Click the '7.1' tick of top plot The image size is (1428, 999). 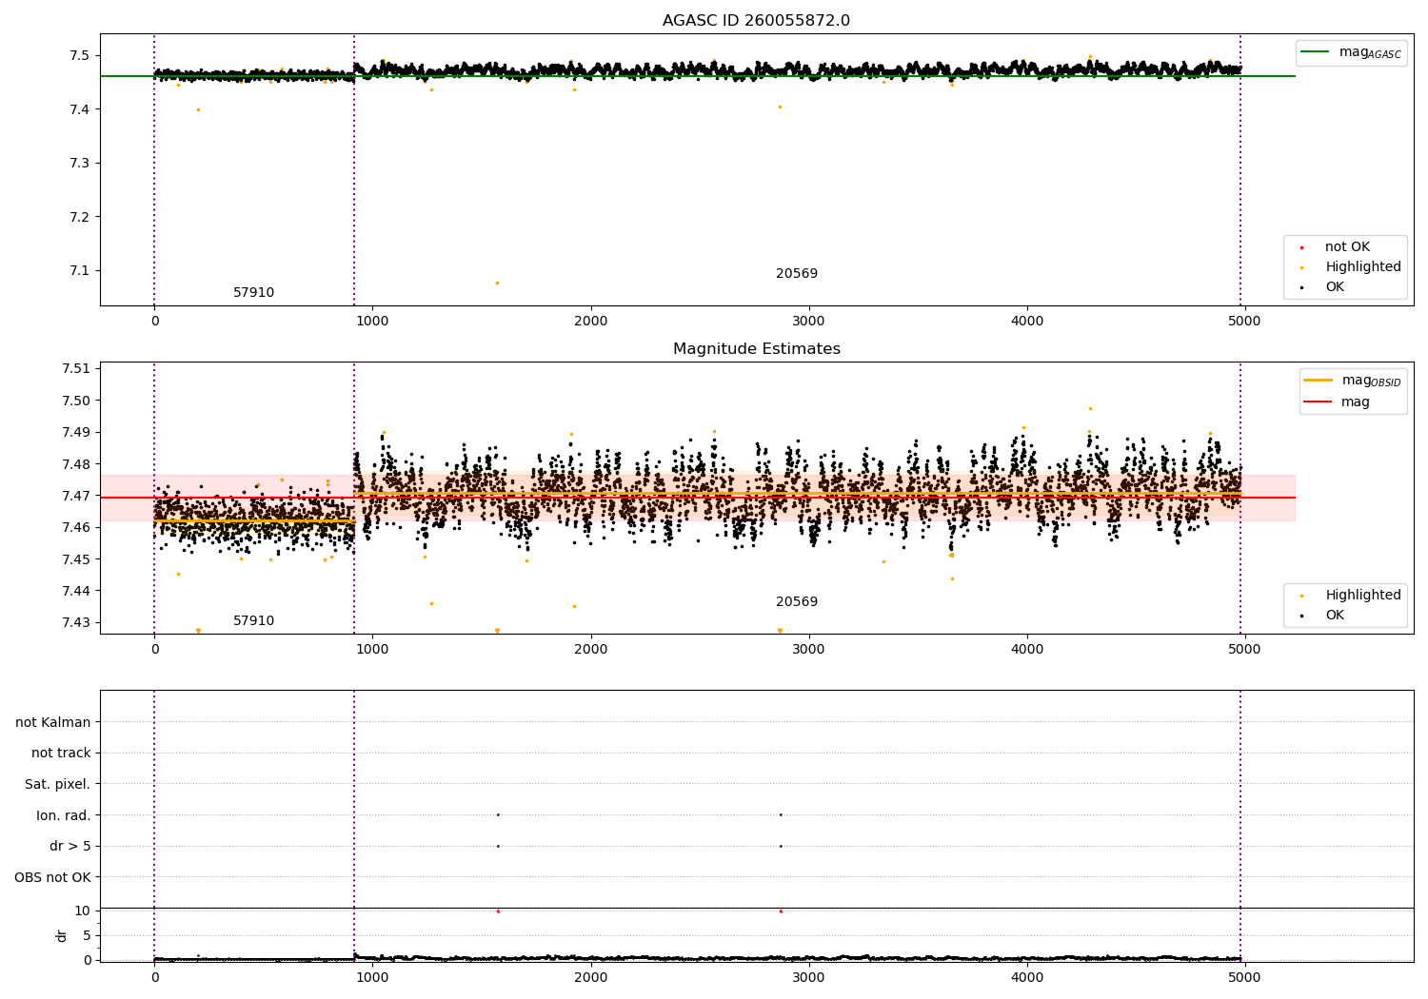click(x=80, y=270)
